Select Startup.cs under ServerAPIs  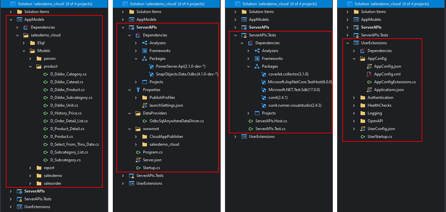pyautogui.click(x=151, y=168)
